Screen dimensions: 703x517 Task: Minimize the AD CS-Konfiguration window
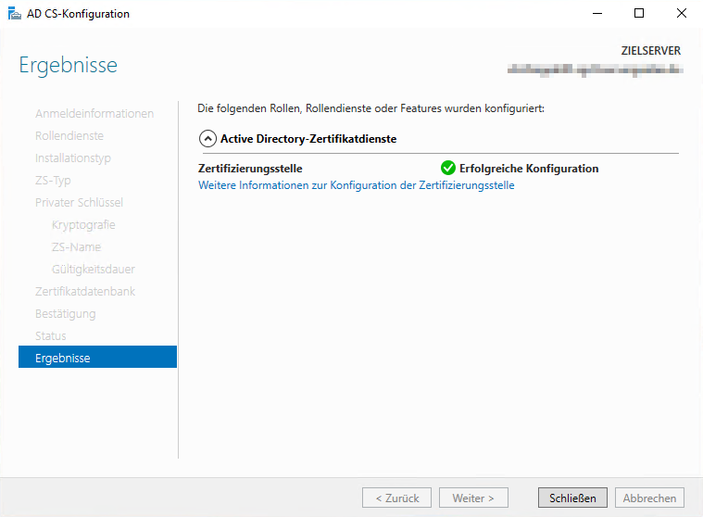click(597, 14)
